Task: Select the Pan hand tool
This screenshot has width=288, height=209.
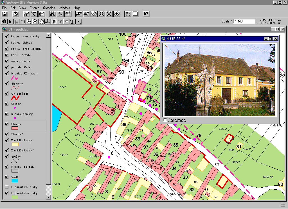Action: pos(41,22)
